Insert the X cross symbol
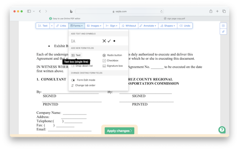The width and height of the screenshot is (239, 150). coord(104,41)
